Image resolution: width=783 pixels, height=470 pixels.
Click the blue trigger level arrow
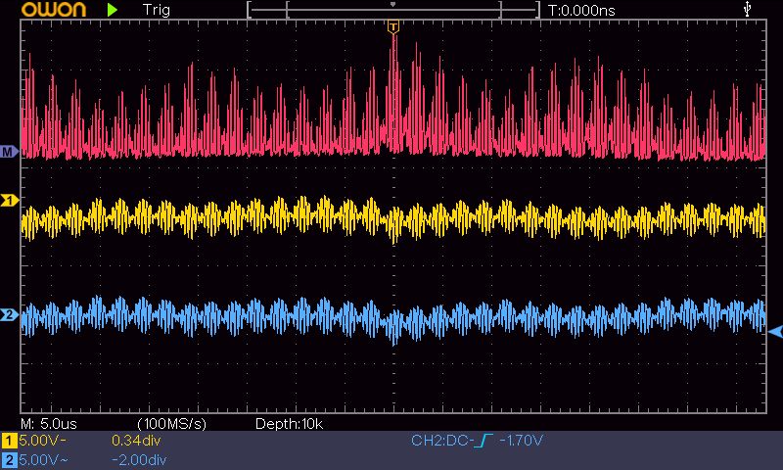pyautogui.click(x=775, y=333)
